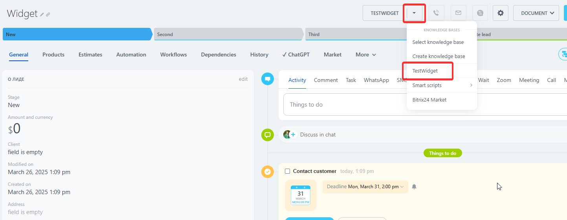Click the Things to do green label
The height and width of the screenshot is (220, 567).
[x=442, y=153]
